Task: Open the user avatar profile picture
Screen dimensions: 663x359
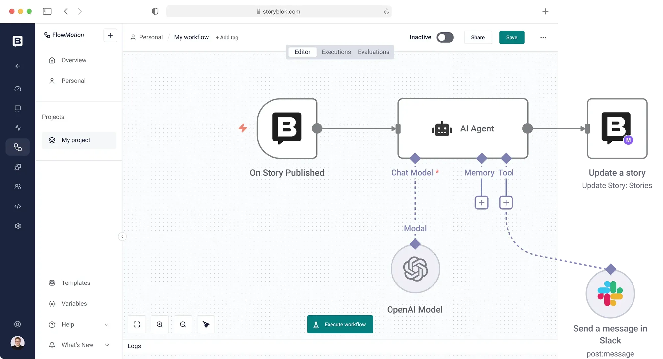Action: coord(18,343)
